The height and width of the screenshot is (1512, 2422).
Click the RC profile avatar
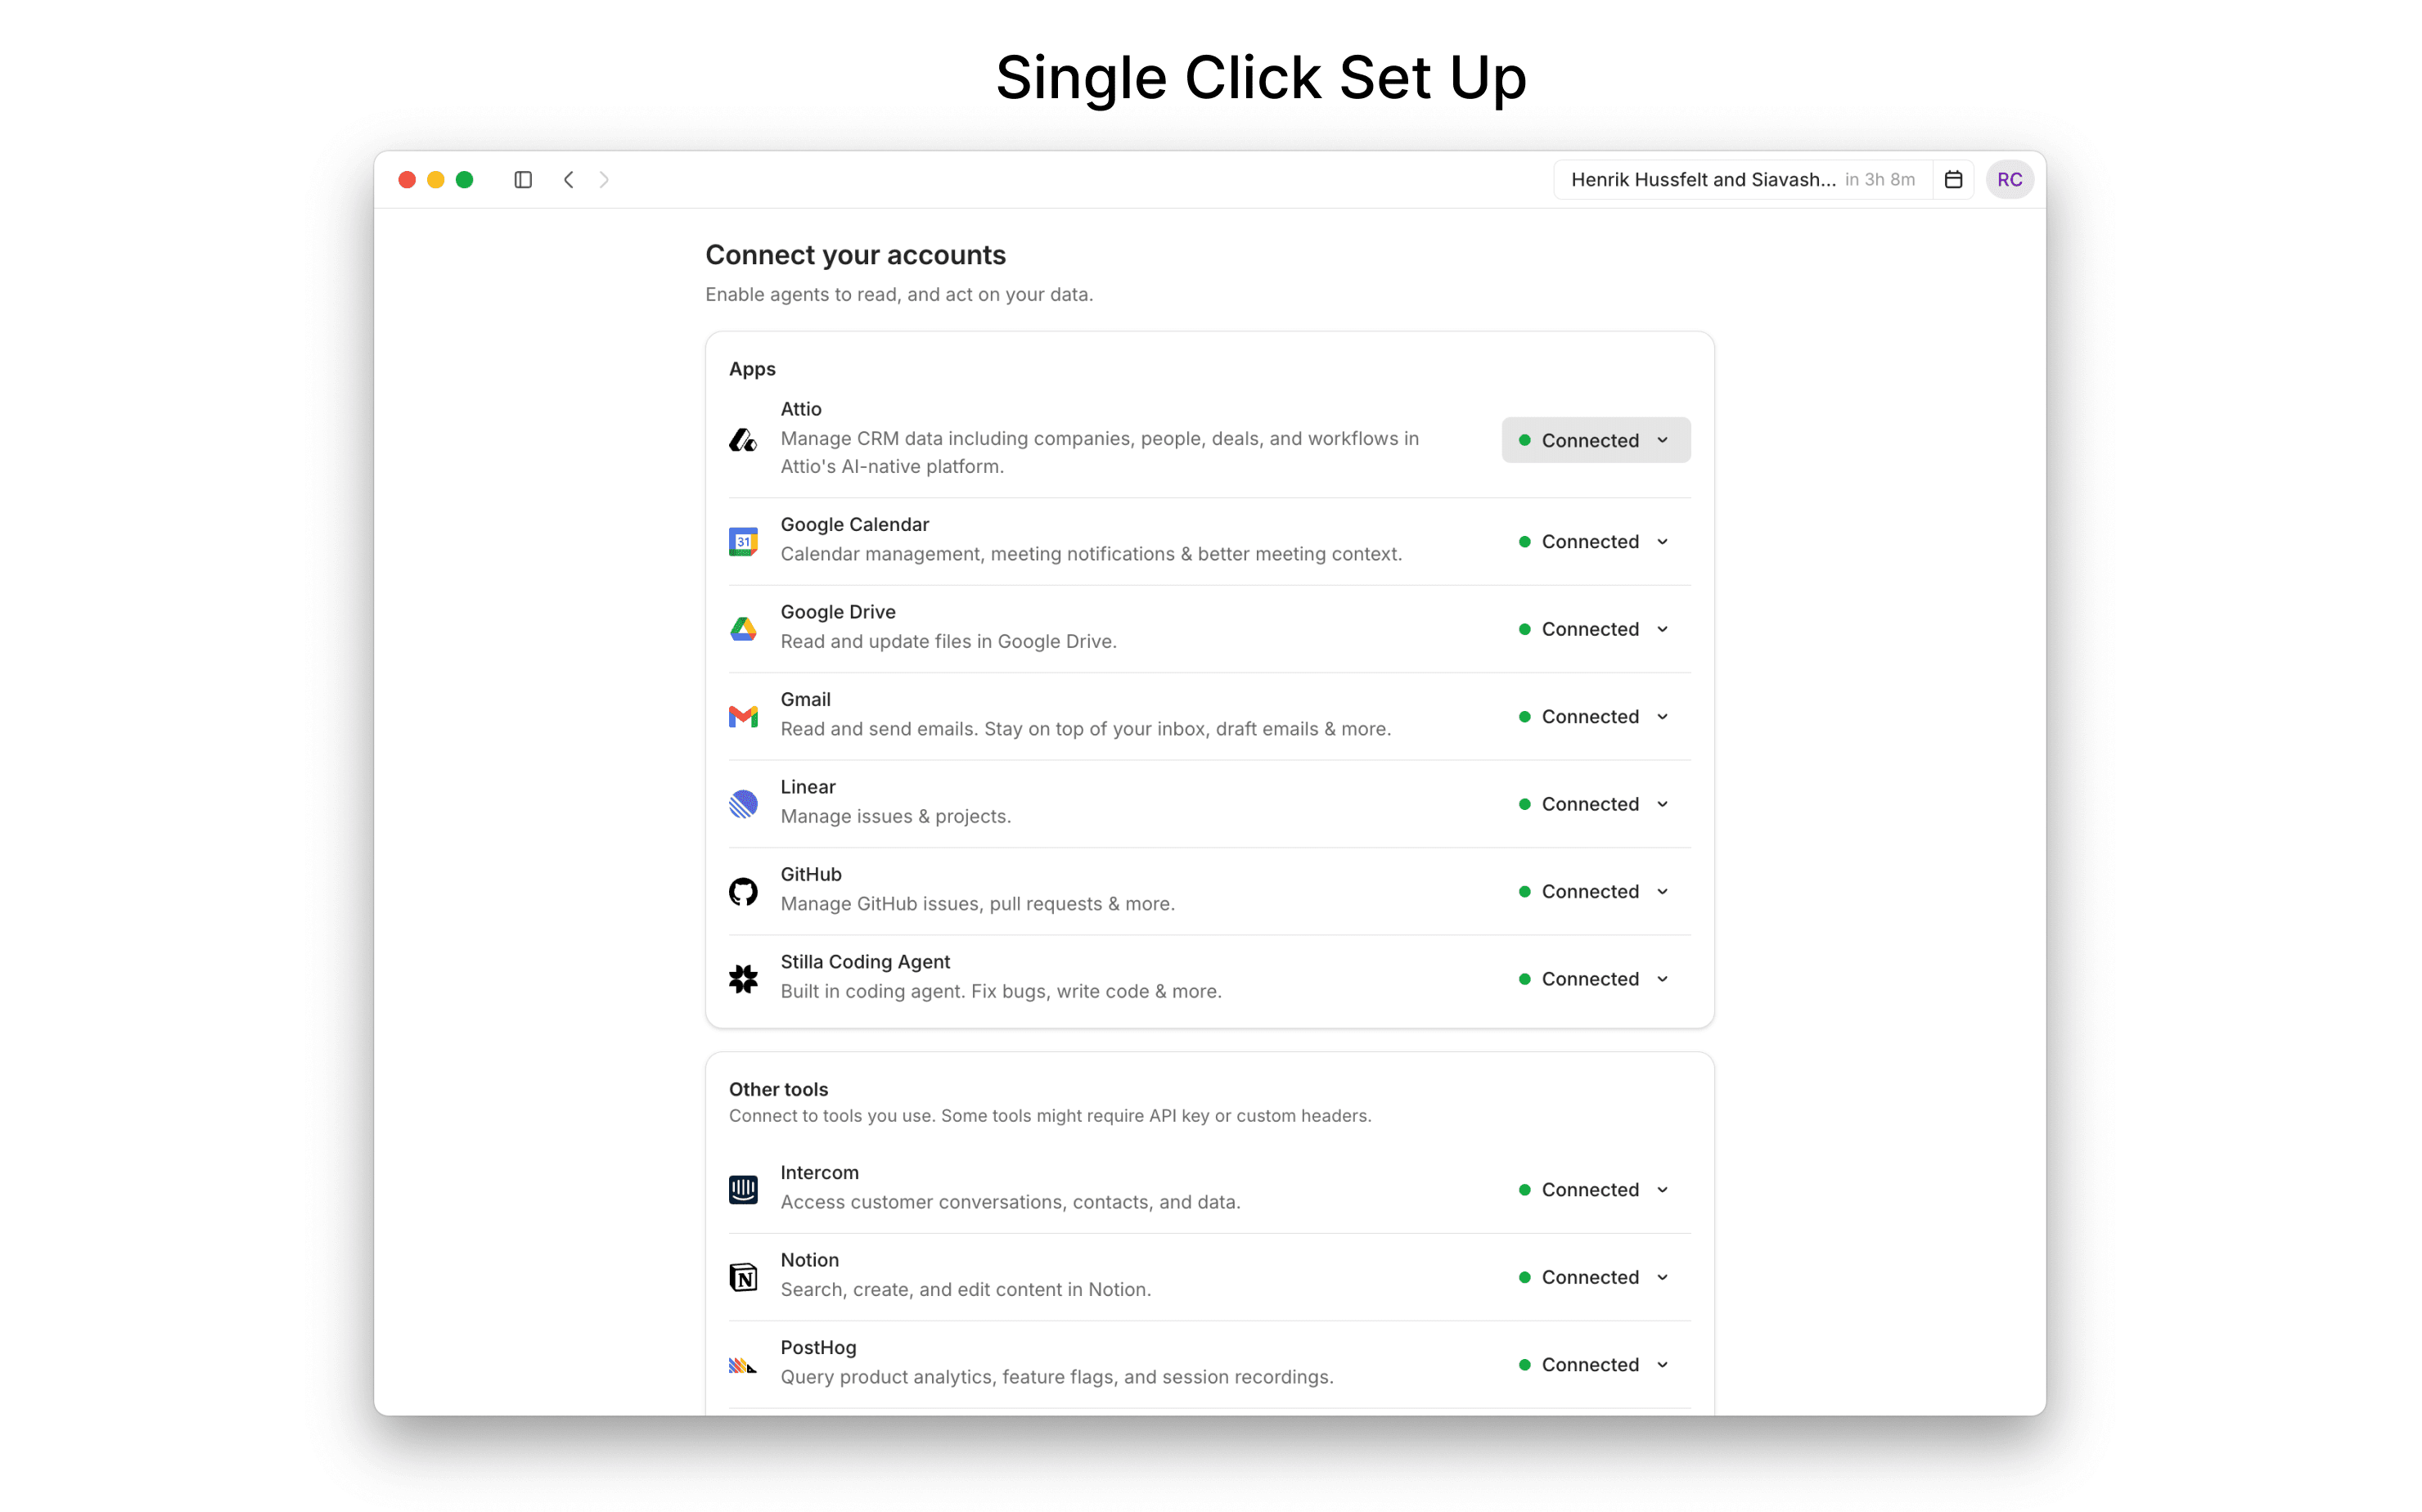tap(2009, 180)
